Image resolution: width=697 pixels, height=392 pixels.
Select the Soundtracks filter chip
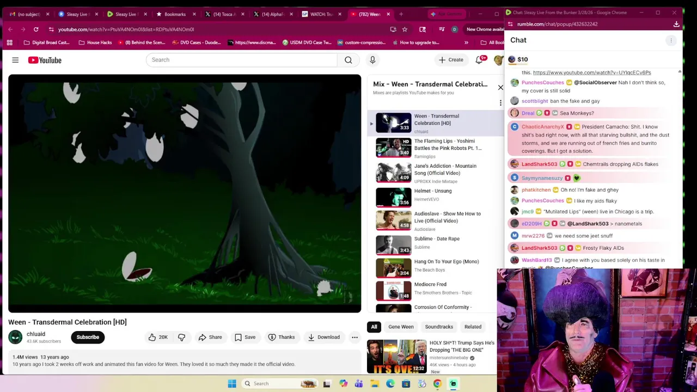coord(439,327)
